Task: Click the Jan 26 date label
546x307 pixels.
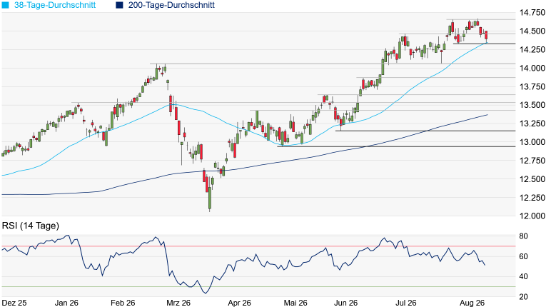Action: 66,303
